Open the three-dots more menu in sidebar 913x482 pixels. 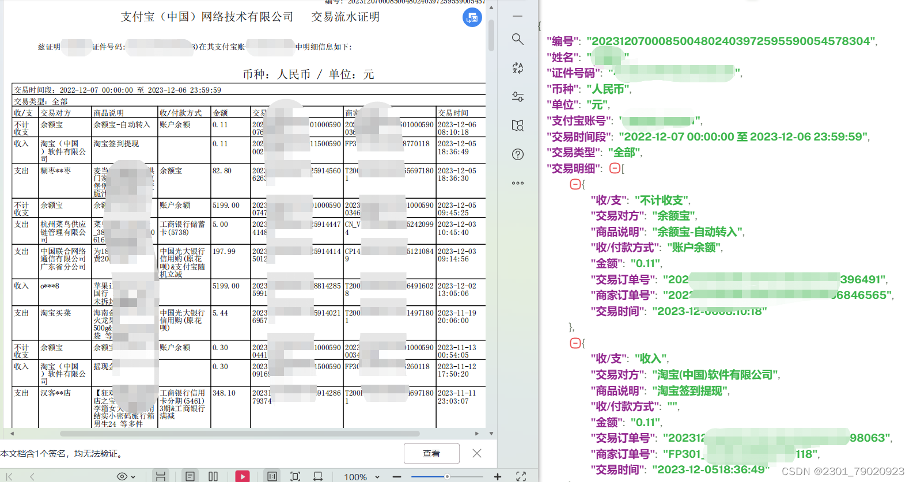click(518, 183)
